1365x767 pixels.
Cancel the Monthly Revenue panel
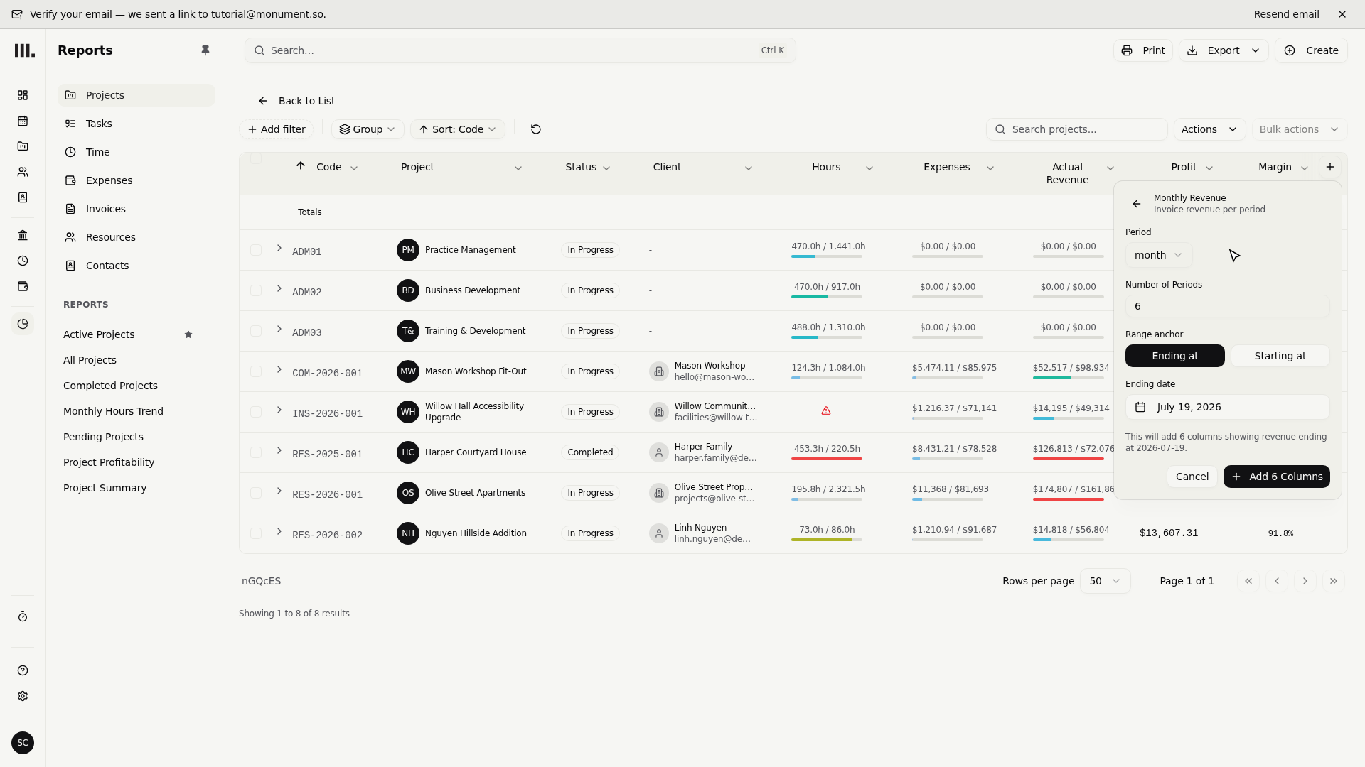click(1192, 477)
